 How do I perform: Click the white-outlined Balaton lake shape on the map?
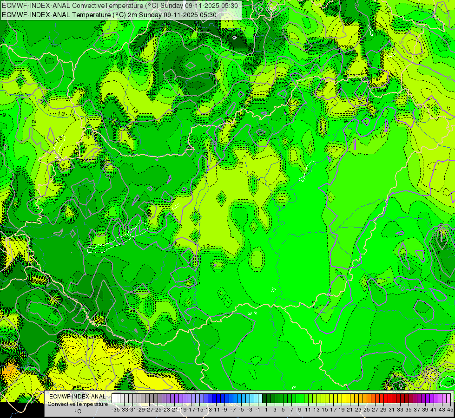click(118, 237)
